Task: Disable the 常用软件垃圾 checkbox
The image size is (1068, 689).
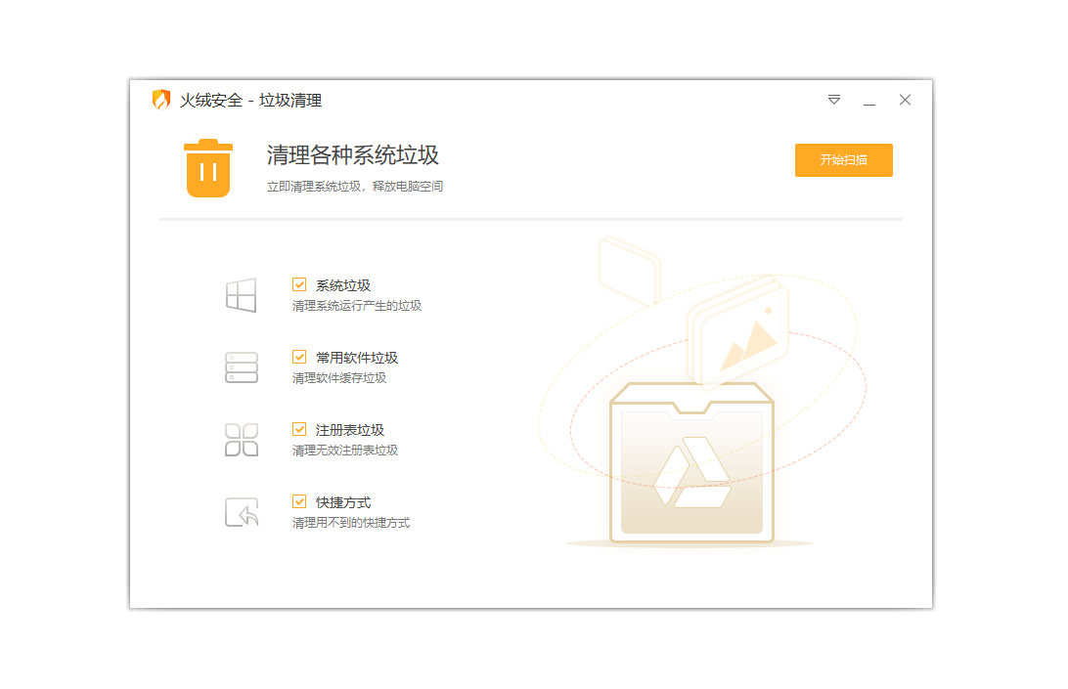Action: [x=299, y=357]
